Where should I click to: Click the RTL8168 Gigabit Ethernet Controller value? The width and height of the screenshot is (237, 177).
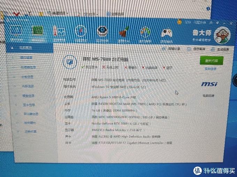(x=132, y=143)
